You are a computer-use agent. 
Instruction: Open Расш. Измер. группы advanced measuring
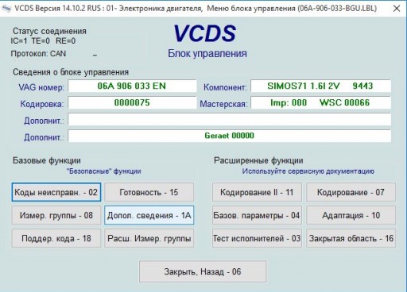(x=149, y=238)
